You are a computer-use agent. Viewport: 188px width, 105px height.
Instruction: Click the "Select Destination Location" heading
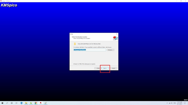point(80,37)
